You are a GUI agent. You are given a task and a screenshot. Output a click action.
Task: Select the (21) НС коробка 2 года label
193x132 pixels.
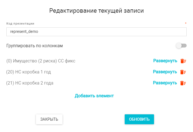coord(30,83)
